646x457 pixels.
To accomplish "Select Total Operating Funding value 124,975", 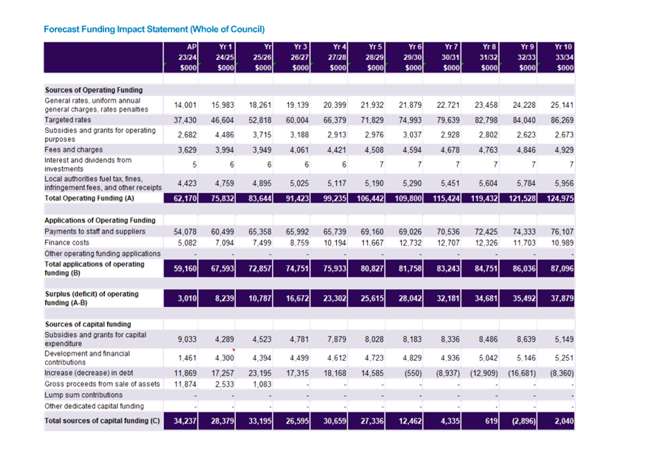I will tap(560, 198).
